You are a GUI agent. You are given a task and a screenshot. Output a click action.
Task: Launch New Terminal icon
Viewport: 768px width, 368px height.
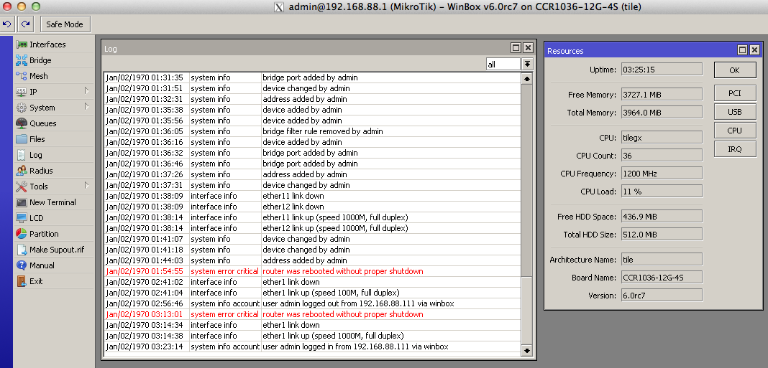pos(22,202)
